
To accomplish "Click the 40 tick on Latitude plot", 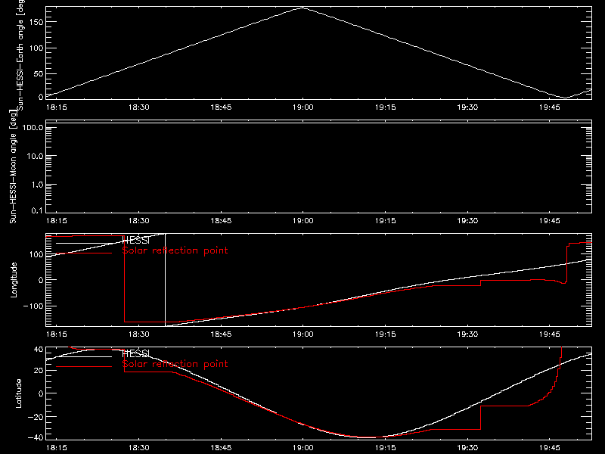I will (x=39, y=349).
